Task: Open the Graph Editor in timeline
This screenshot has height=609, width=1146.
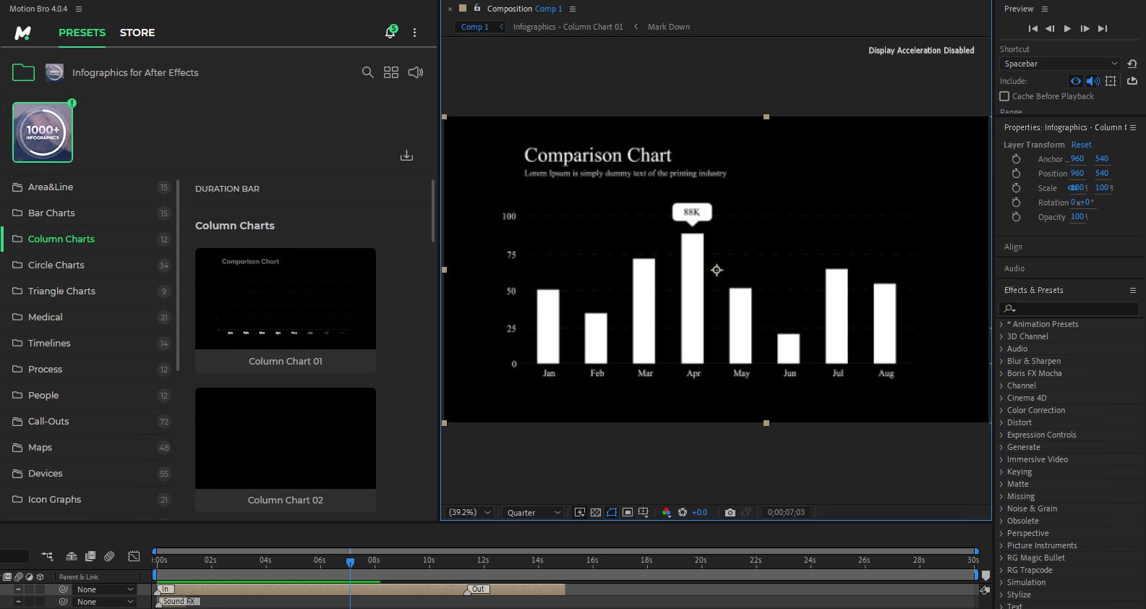Action: (x=134, y=556)
